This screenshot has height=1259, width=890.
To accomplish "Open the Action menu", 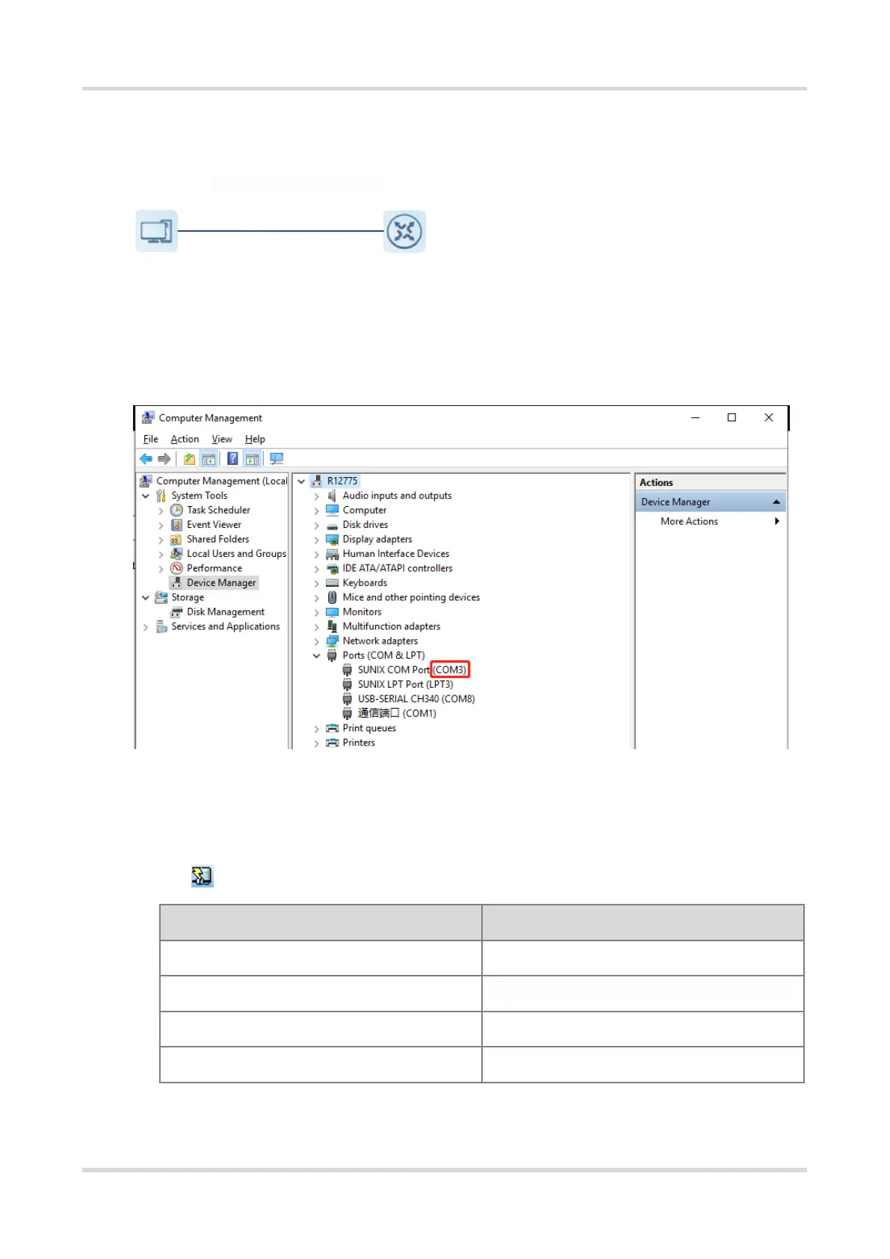I will coord(185,439).
